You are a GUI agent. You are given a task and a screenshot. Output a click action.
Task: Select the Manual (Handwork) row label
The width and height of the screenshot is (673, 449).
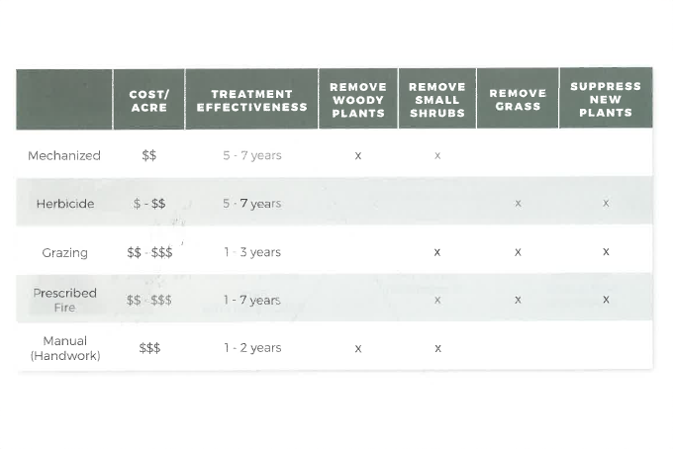pos(65,348)
